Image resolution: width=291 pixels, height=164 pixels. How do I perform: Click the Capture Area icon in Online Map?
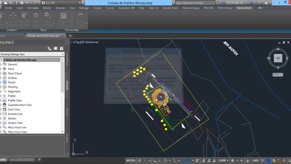[80, 16]
